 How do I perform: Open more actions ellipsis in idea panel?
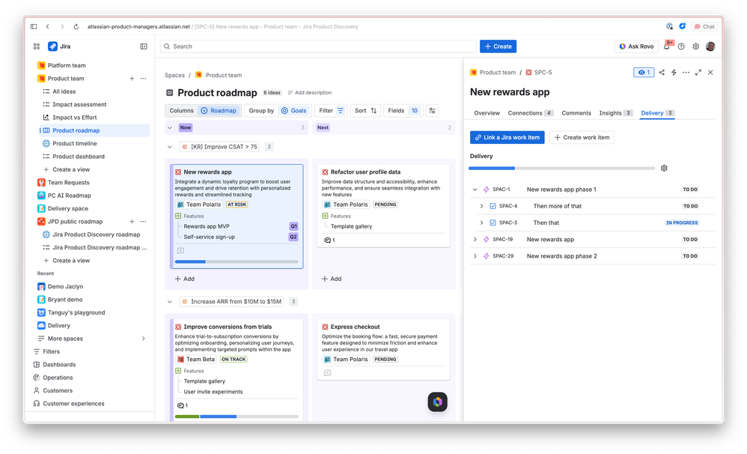click(686, 73)
